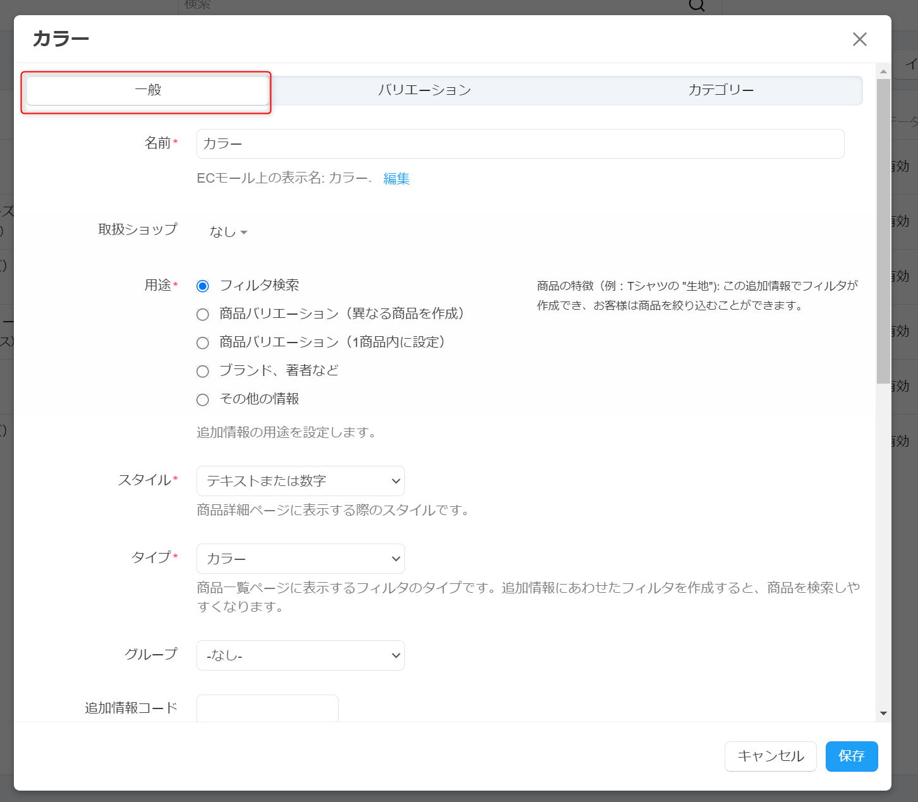The width and height of the screenshot is (918, 802).
Task: Click the scrollbar up arrow in the dialog
Action: coord(883,71)
